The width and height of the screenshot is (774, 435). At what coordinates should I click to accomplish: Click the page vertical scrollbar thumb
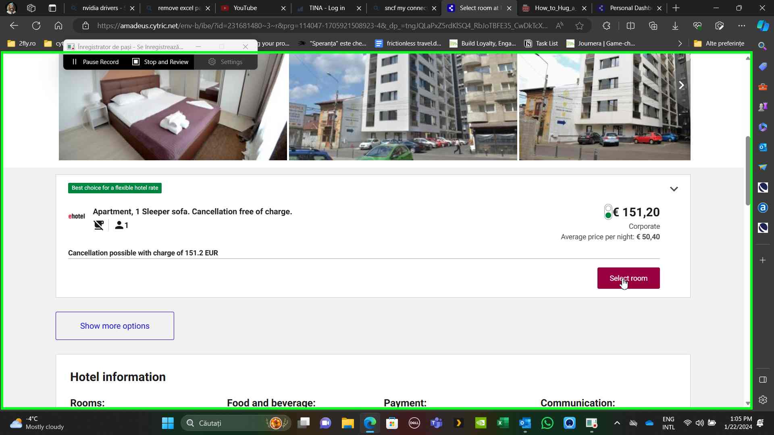pyautogui.click(x=747, y=171)
